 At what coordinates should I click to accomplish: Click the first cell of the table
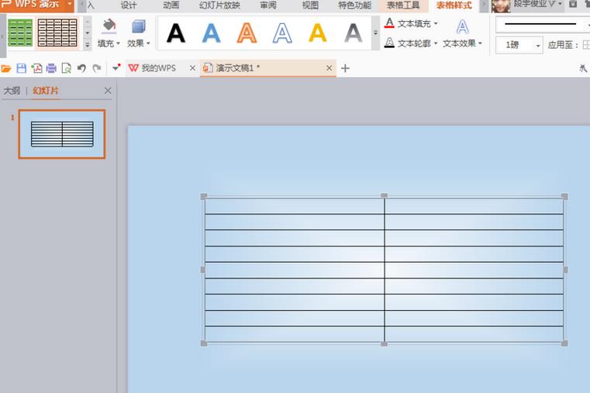295,206
